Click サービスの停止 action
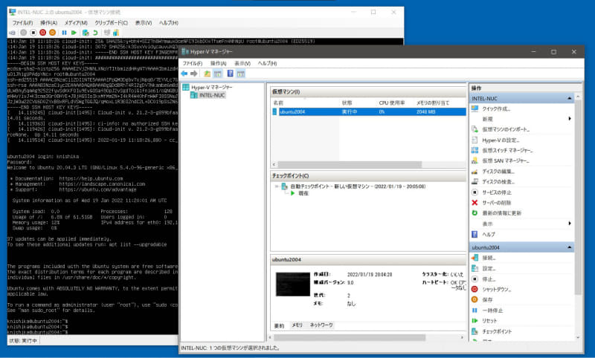Screen dimensions: 595x358 coord(496,192)
